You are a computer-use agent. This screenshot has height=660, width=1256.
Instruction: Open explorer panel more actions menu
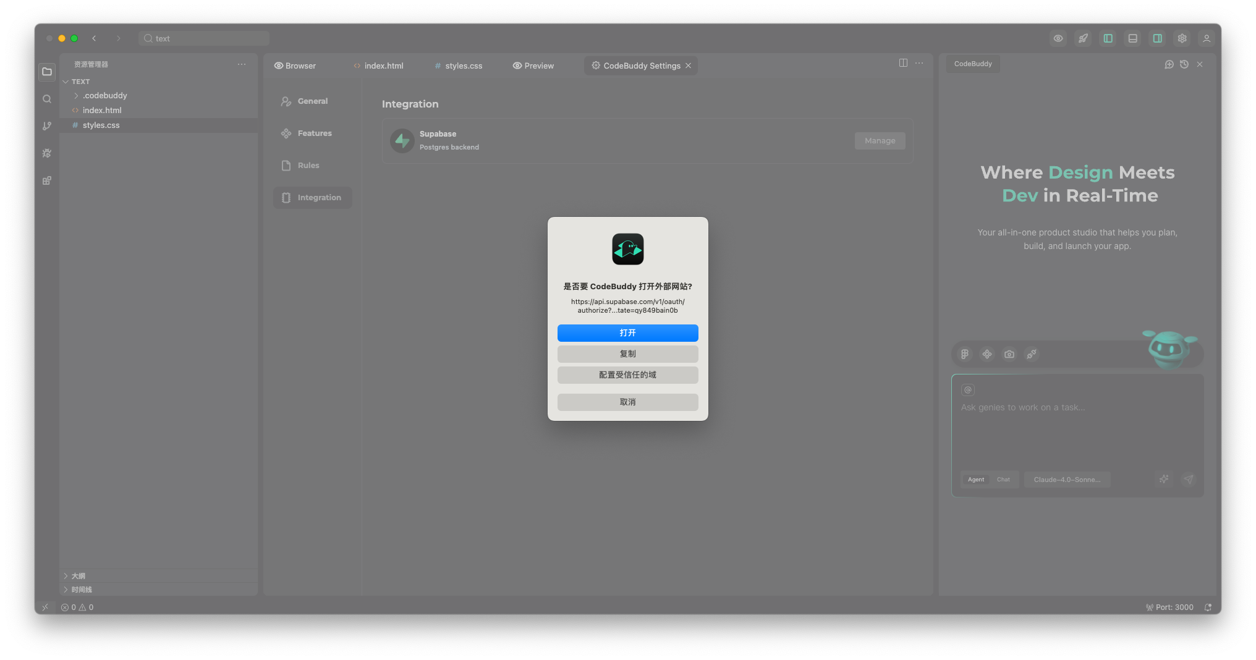[242, 64]
